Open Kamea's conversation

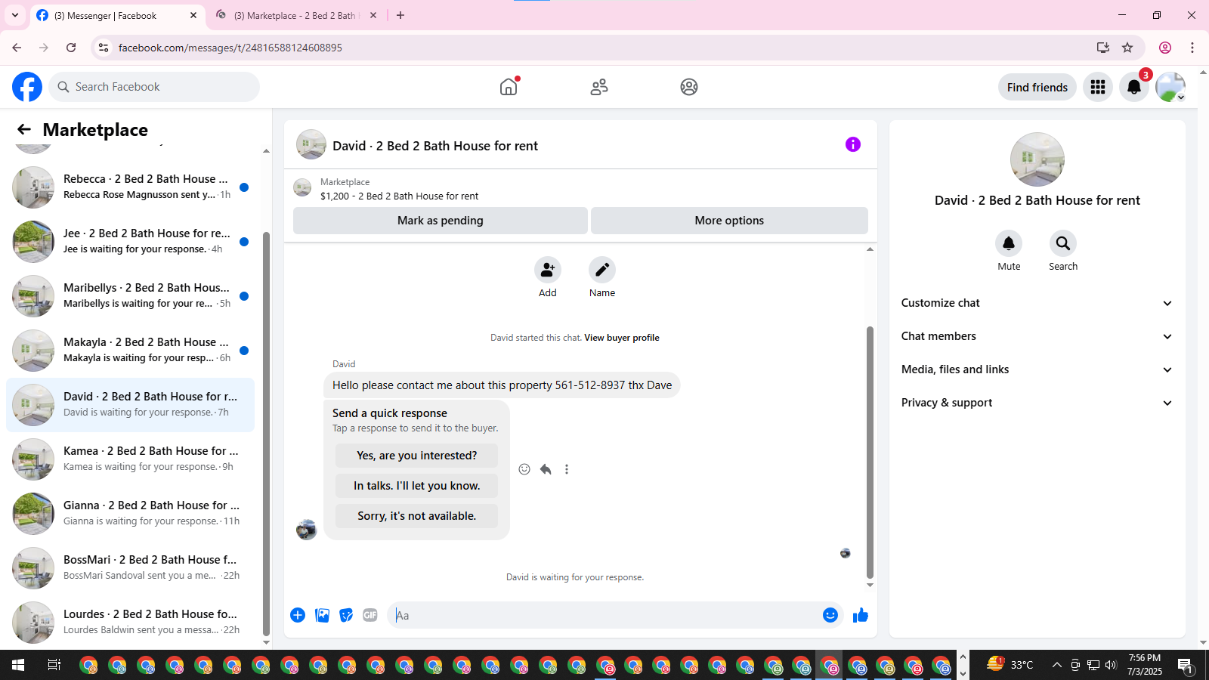click(x=130, y=459)
